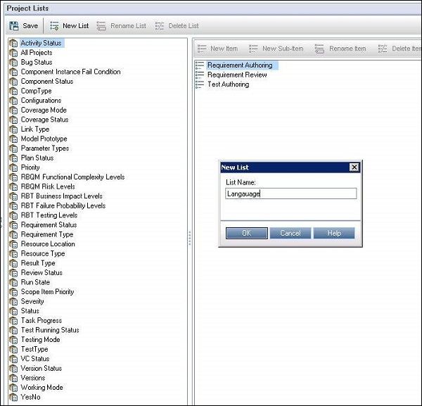Cancel the New List dialog
This screenshot has width=422, height=406.
pos(290,233)
